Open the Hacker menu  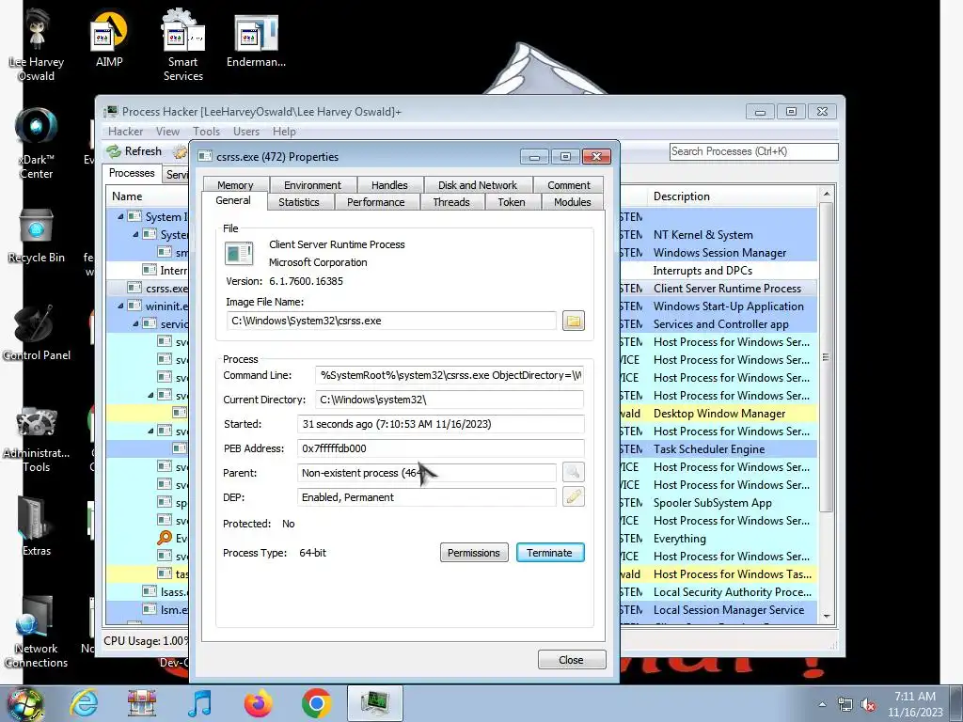tap(125, 132)
